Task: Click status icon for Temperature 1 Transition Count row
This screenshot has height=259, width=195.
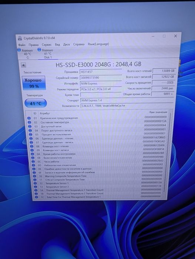Action: pos(36,190)
